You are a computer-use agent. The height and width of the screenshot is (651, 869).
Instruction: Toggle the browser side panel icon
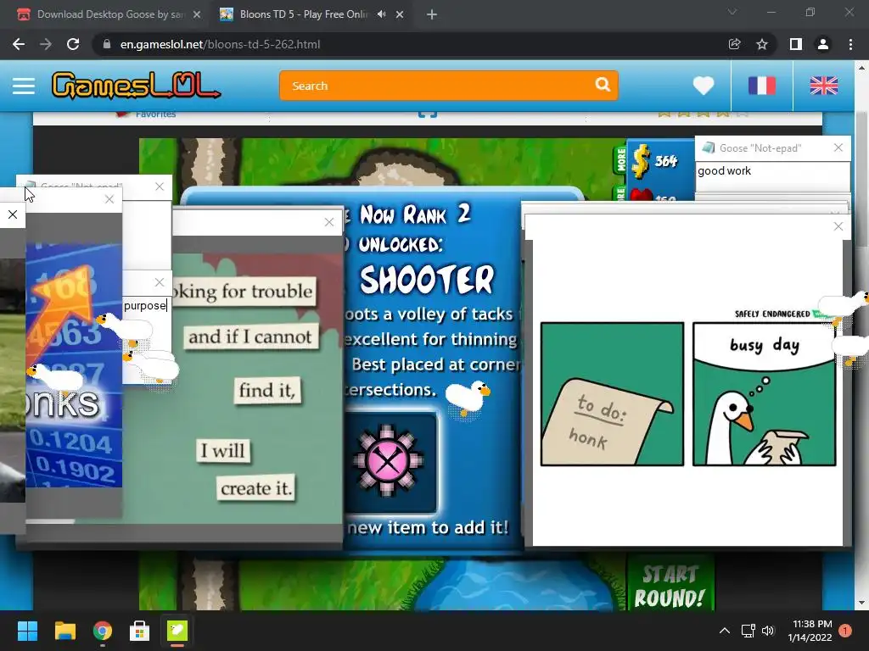[x=795, y=44]
